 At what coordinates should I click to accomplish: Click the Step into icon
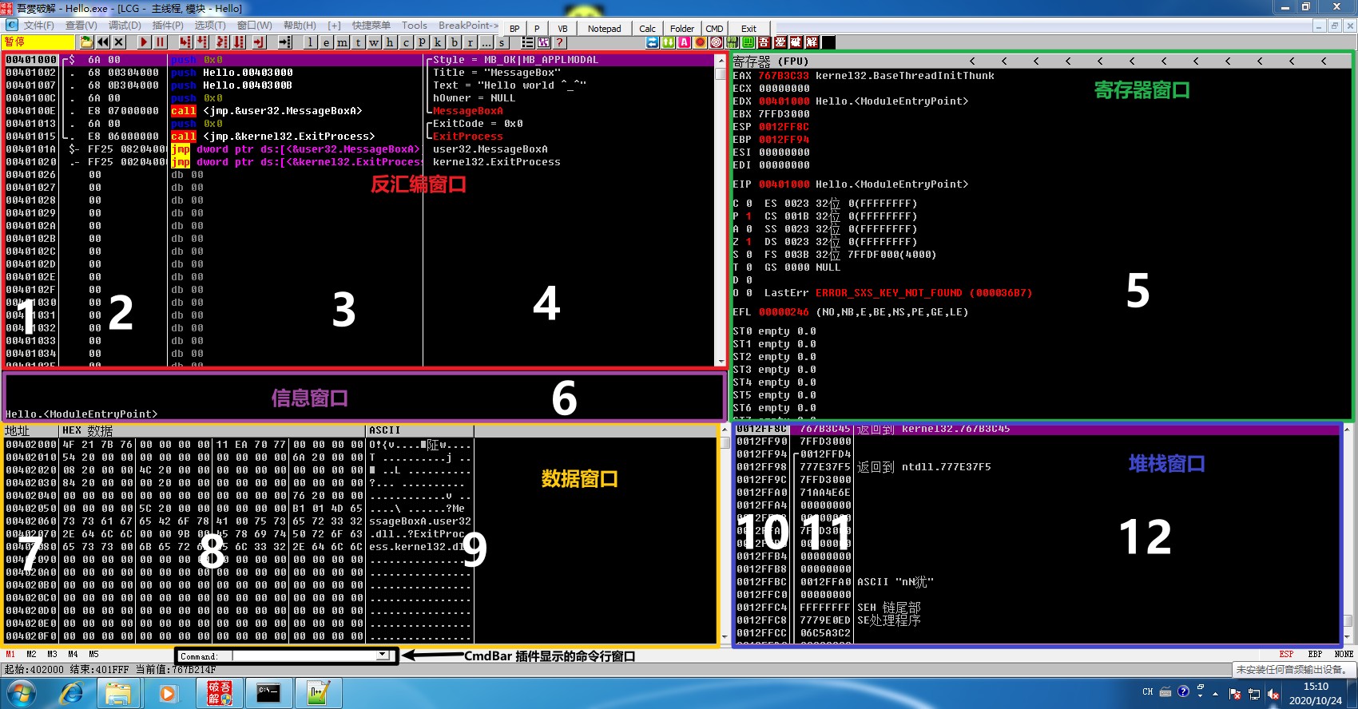(x=185, y=42)
